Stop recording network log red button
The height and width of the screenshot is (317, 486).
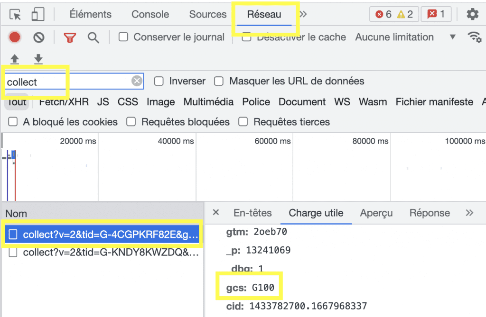click(x=15, y=37)
